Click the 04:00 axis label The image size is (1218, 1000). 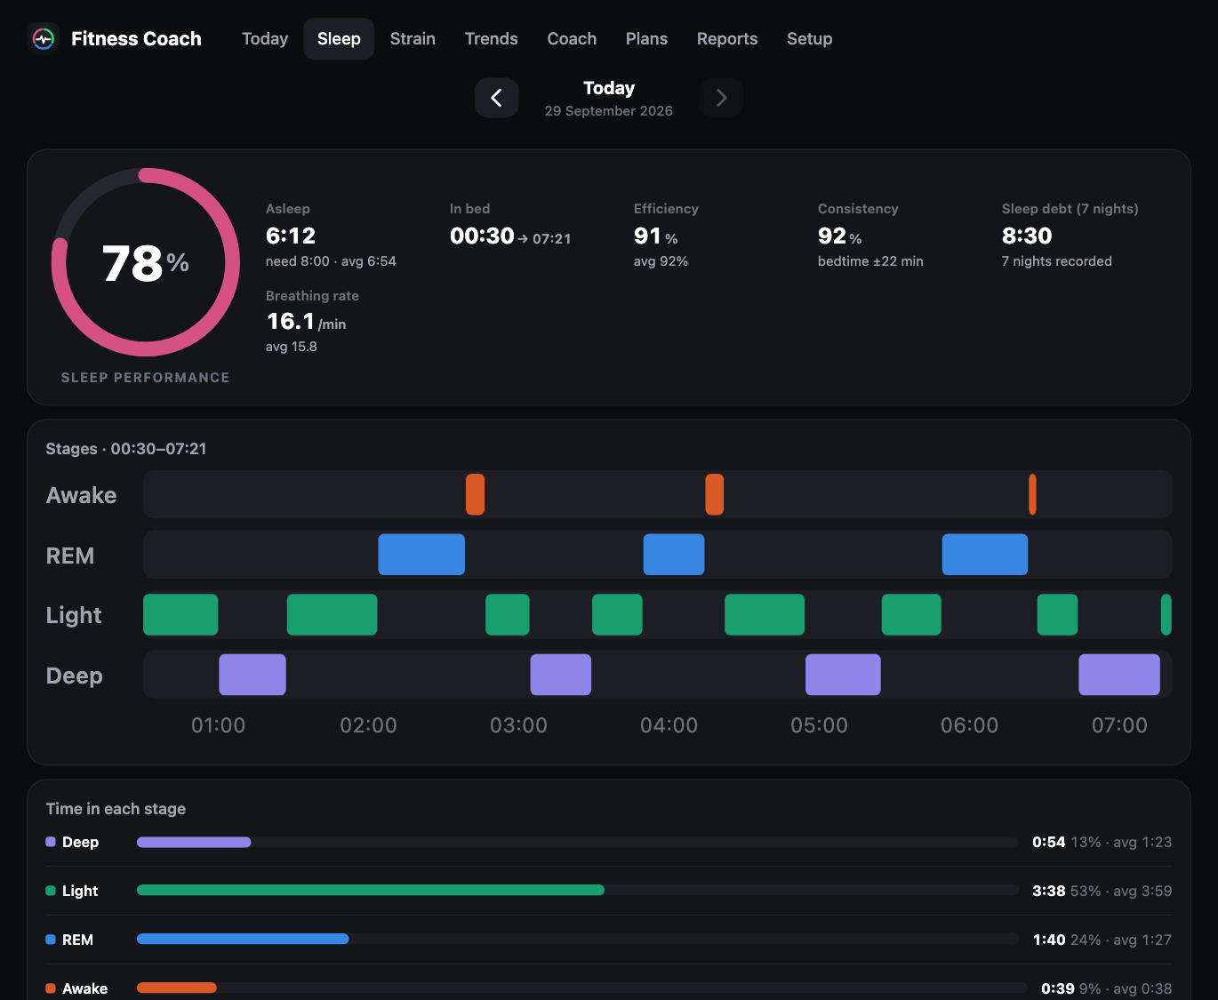point(669,725)
